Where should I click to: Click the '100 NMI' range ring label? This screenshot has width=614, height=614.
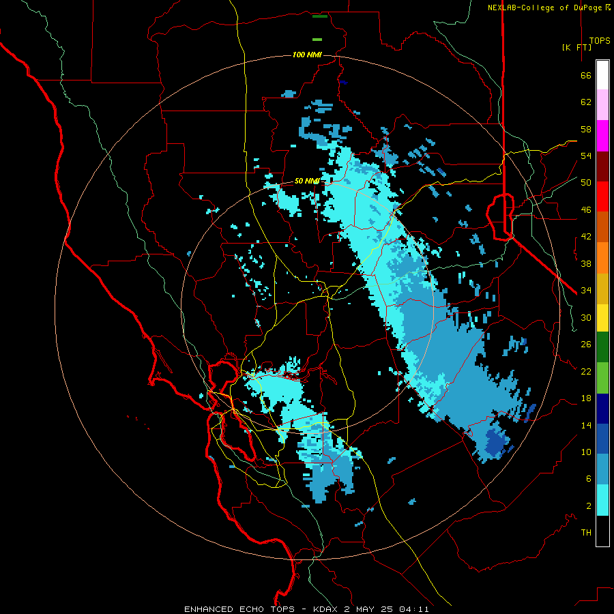pyautogui.click(x=307, y=55)
